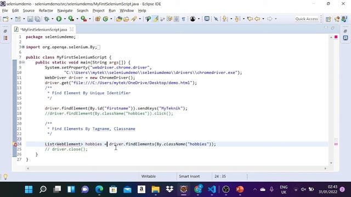Click the greyed Forward arrow icon
The height and width of the screenshot is (197, 351).
270,19
